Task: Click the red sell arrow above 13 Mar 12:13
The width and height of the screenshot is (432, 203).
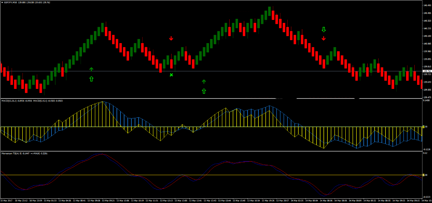Action: point(171,38)
